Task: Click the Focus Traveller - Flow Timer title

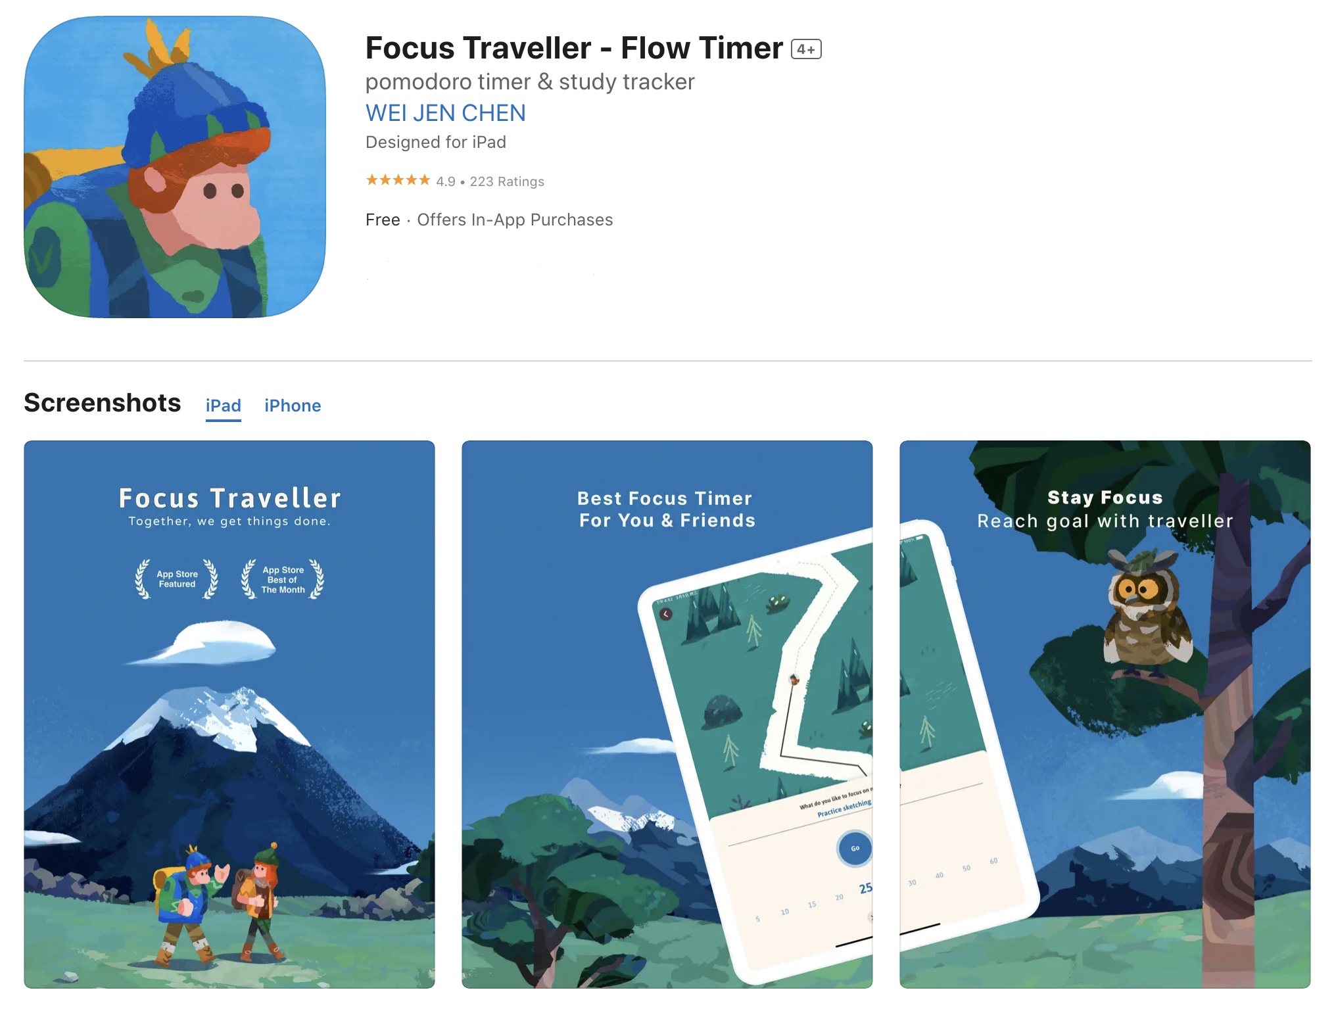Action: (x=574, y=48)
